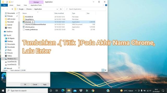This screenshot has height=93, width=167.
Task: Open File Explorer taskbar icon
Action: 69,91
